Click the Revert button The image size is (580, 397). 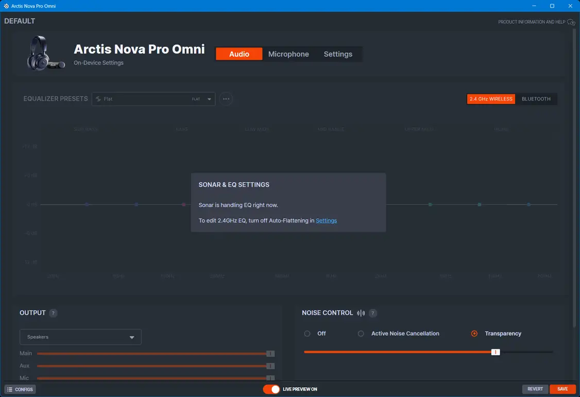tap(535, 389)
